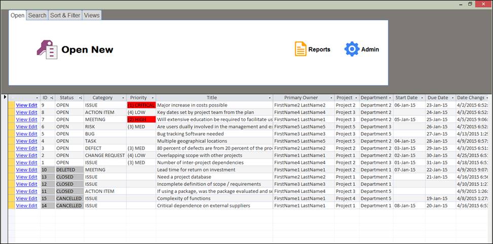Click "Multiple geographical locations" title cell
Screen dimensions: 493x244
click(214, 141)
